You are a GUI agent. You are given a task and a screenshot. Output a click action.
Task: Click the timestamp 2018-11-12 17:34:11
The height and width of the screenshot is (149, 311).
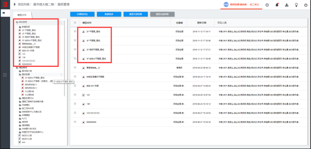(x=201, y=31)
